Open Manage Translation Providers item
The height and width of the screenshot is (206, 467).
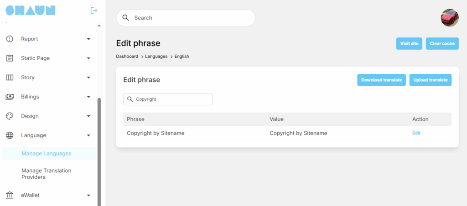click(47, 174)
